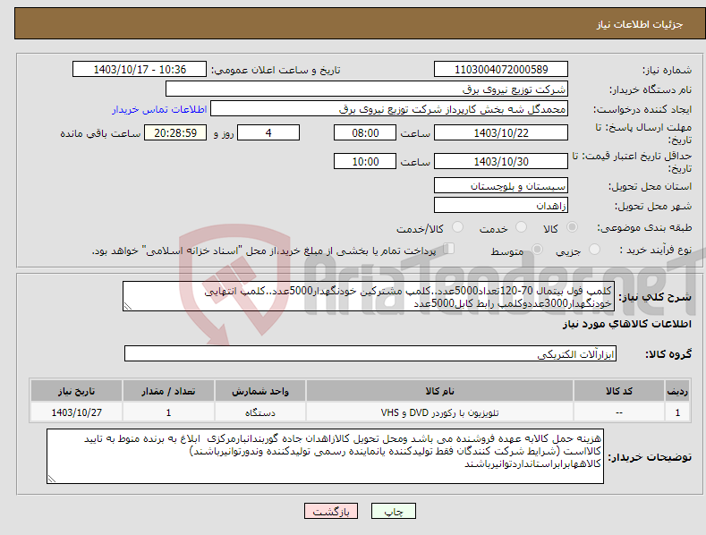Screen dimensions: 706x535
Task: Click the buyer organization name field
Action: (x=367, y=89)
